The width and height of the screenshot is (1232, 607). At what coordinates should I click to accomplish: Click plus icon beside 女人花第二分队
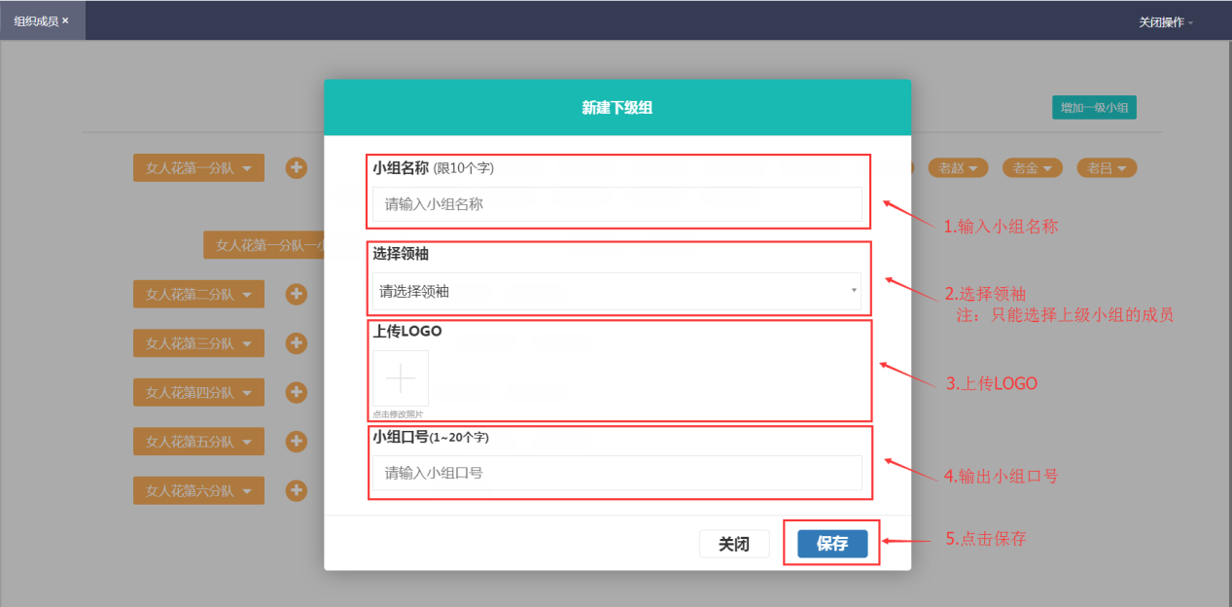point(297,294)
